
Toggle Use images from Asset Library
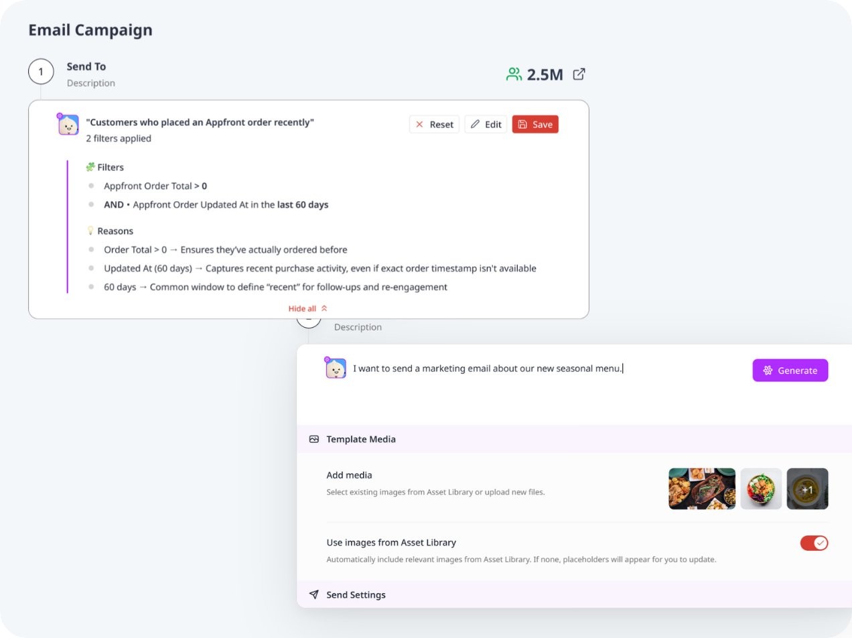(x=814, y=543)
